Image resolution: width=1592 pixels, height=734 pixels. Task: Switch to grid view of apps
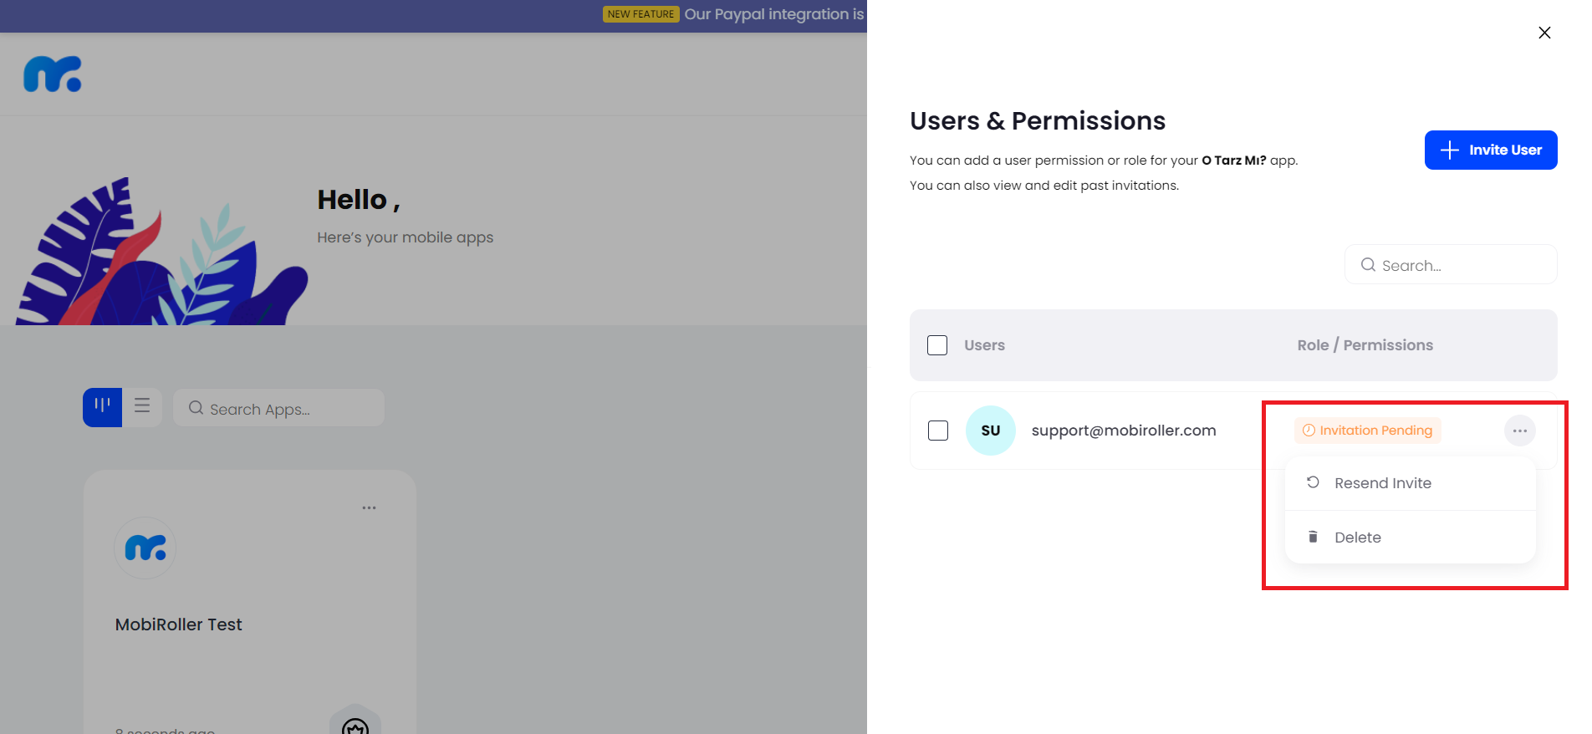[102, 407]
